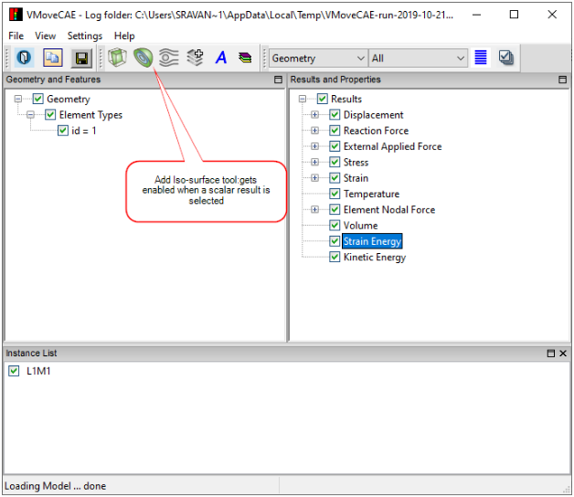
Task: Uncheck the L1M1 instance checkbox
Action: tap(14, 371)
